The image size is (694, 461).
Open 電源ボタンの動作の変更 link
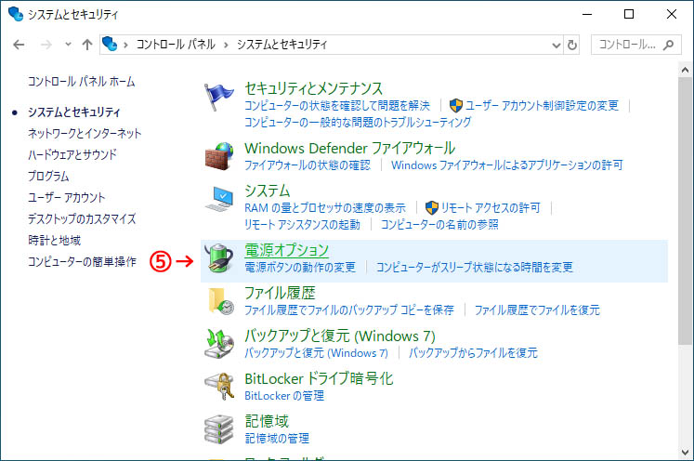pos(300,267)
